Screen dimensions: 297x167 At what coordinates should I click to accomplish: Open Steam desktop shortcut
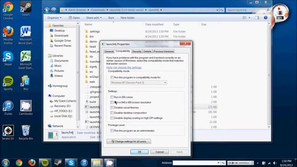click(x=26, y=9)
